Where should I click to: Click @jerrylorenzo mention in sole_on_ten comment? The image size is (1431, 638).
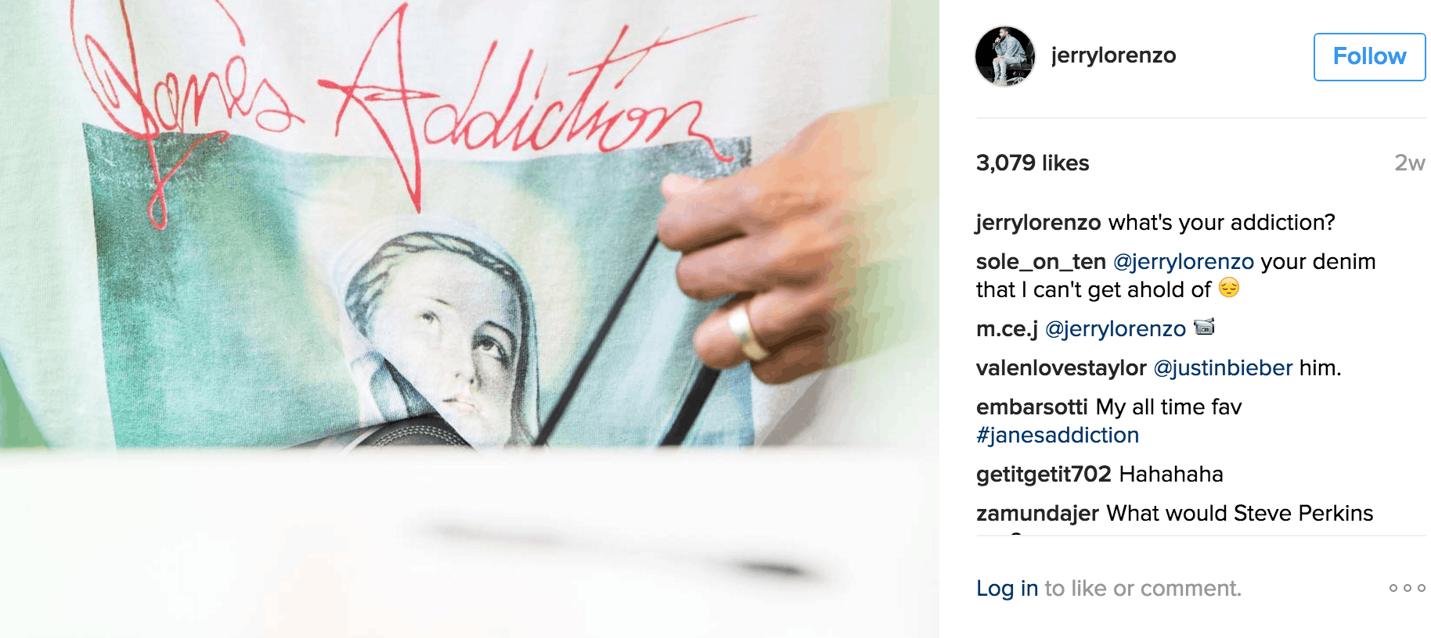point(1184,261)
